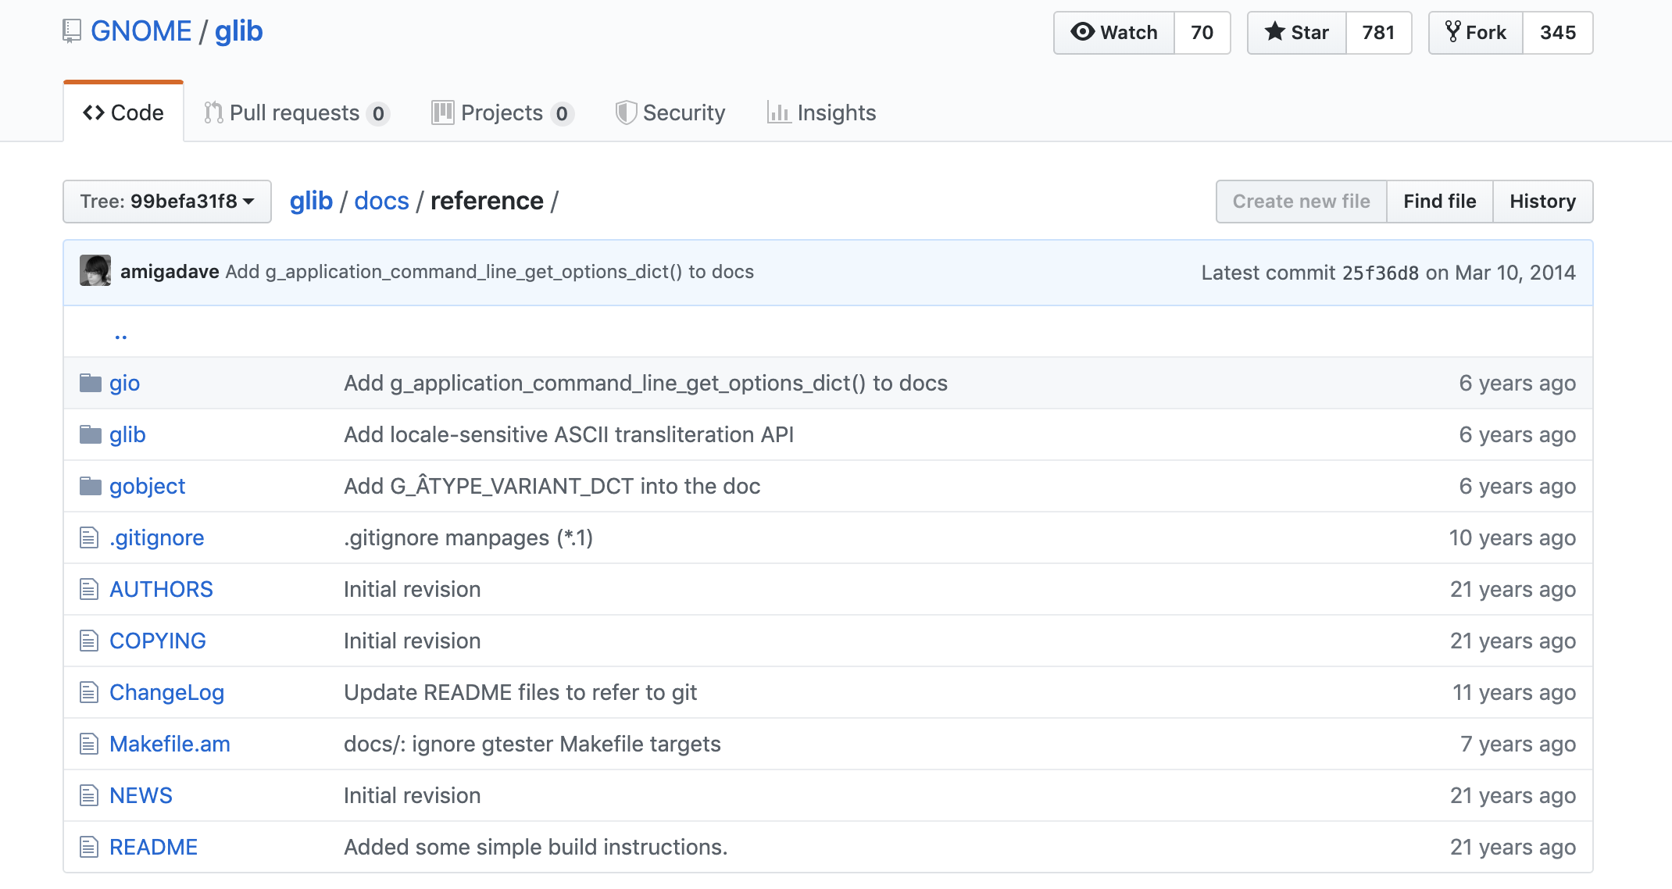Navigate to glib in the breadcrumb path
The width and height of the screenshot is (1672, 889).
point(311,201)
